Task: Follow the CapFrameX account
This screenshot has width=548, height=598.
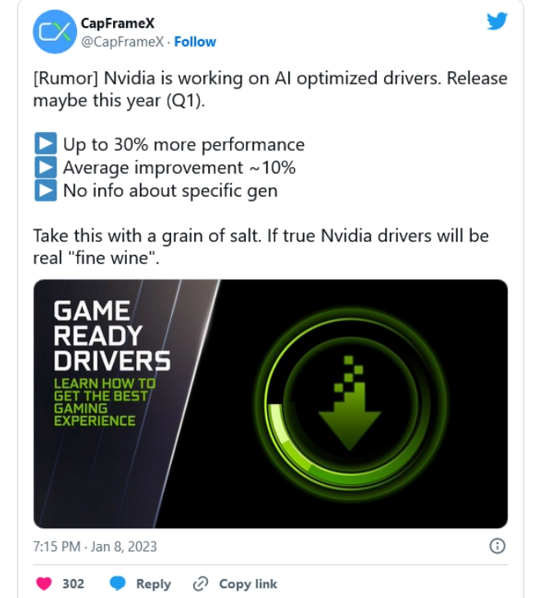Action: 195,42
